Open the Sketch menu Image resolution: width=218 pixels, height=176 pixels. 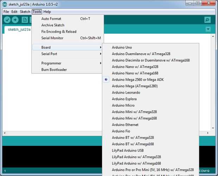[25, 12]
